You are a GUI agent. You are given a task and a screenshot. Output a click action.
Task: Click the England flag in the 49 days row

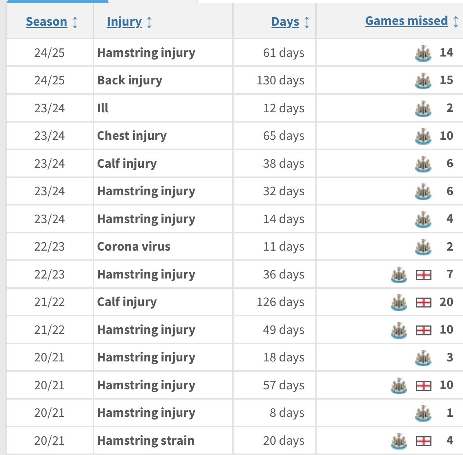click(x=423, y=330)
